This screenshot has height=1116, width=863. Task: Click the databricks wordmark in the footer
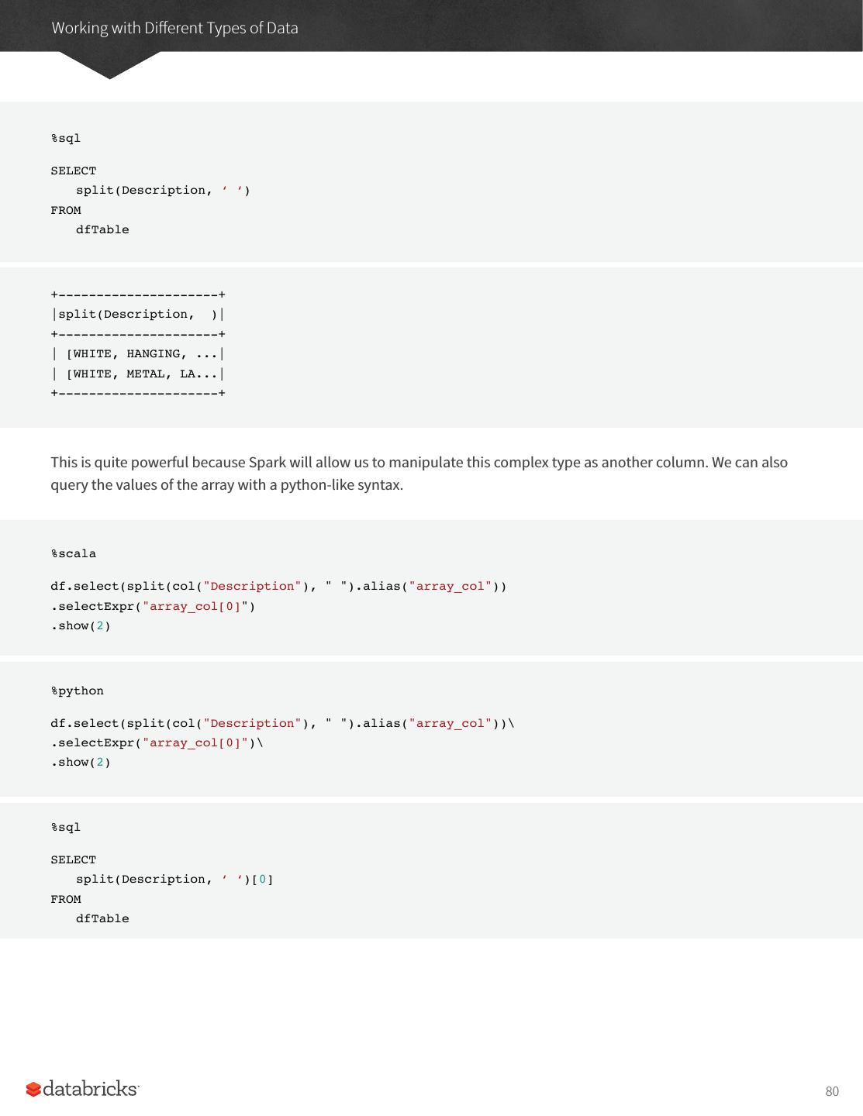click(91, 1089)
